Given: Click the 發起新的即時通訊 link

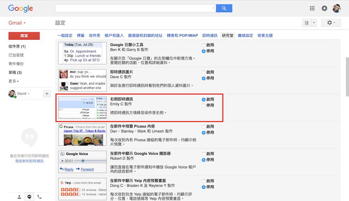Looking at the screenshot, I should pyautogui.click(x=29, y=161).
